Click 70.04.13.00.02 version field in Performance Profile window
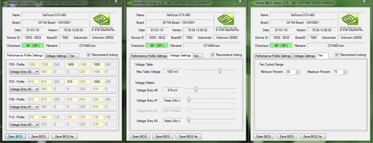The height and width of the screenshot is (143, 373). (73, 30)
